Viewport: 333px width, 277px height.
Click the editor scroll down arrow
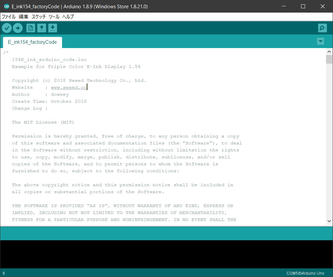click(329, 221)
